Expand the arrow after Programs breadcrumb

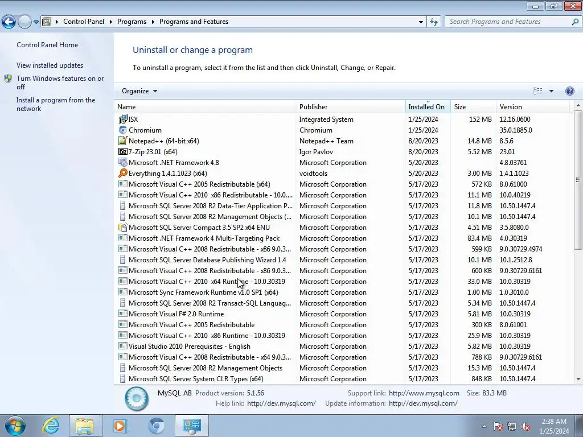[x=153, y=22]
